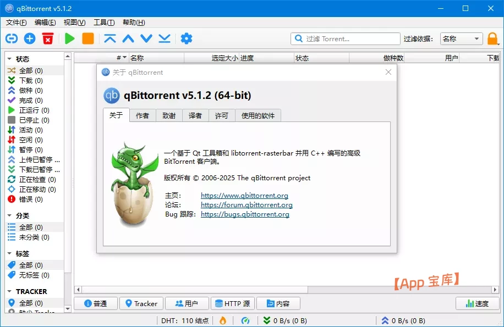Collapse the TRACKER section
Image resolution: width=504 pixels, height=327 pixels.
[x=9, y=291]
